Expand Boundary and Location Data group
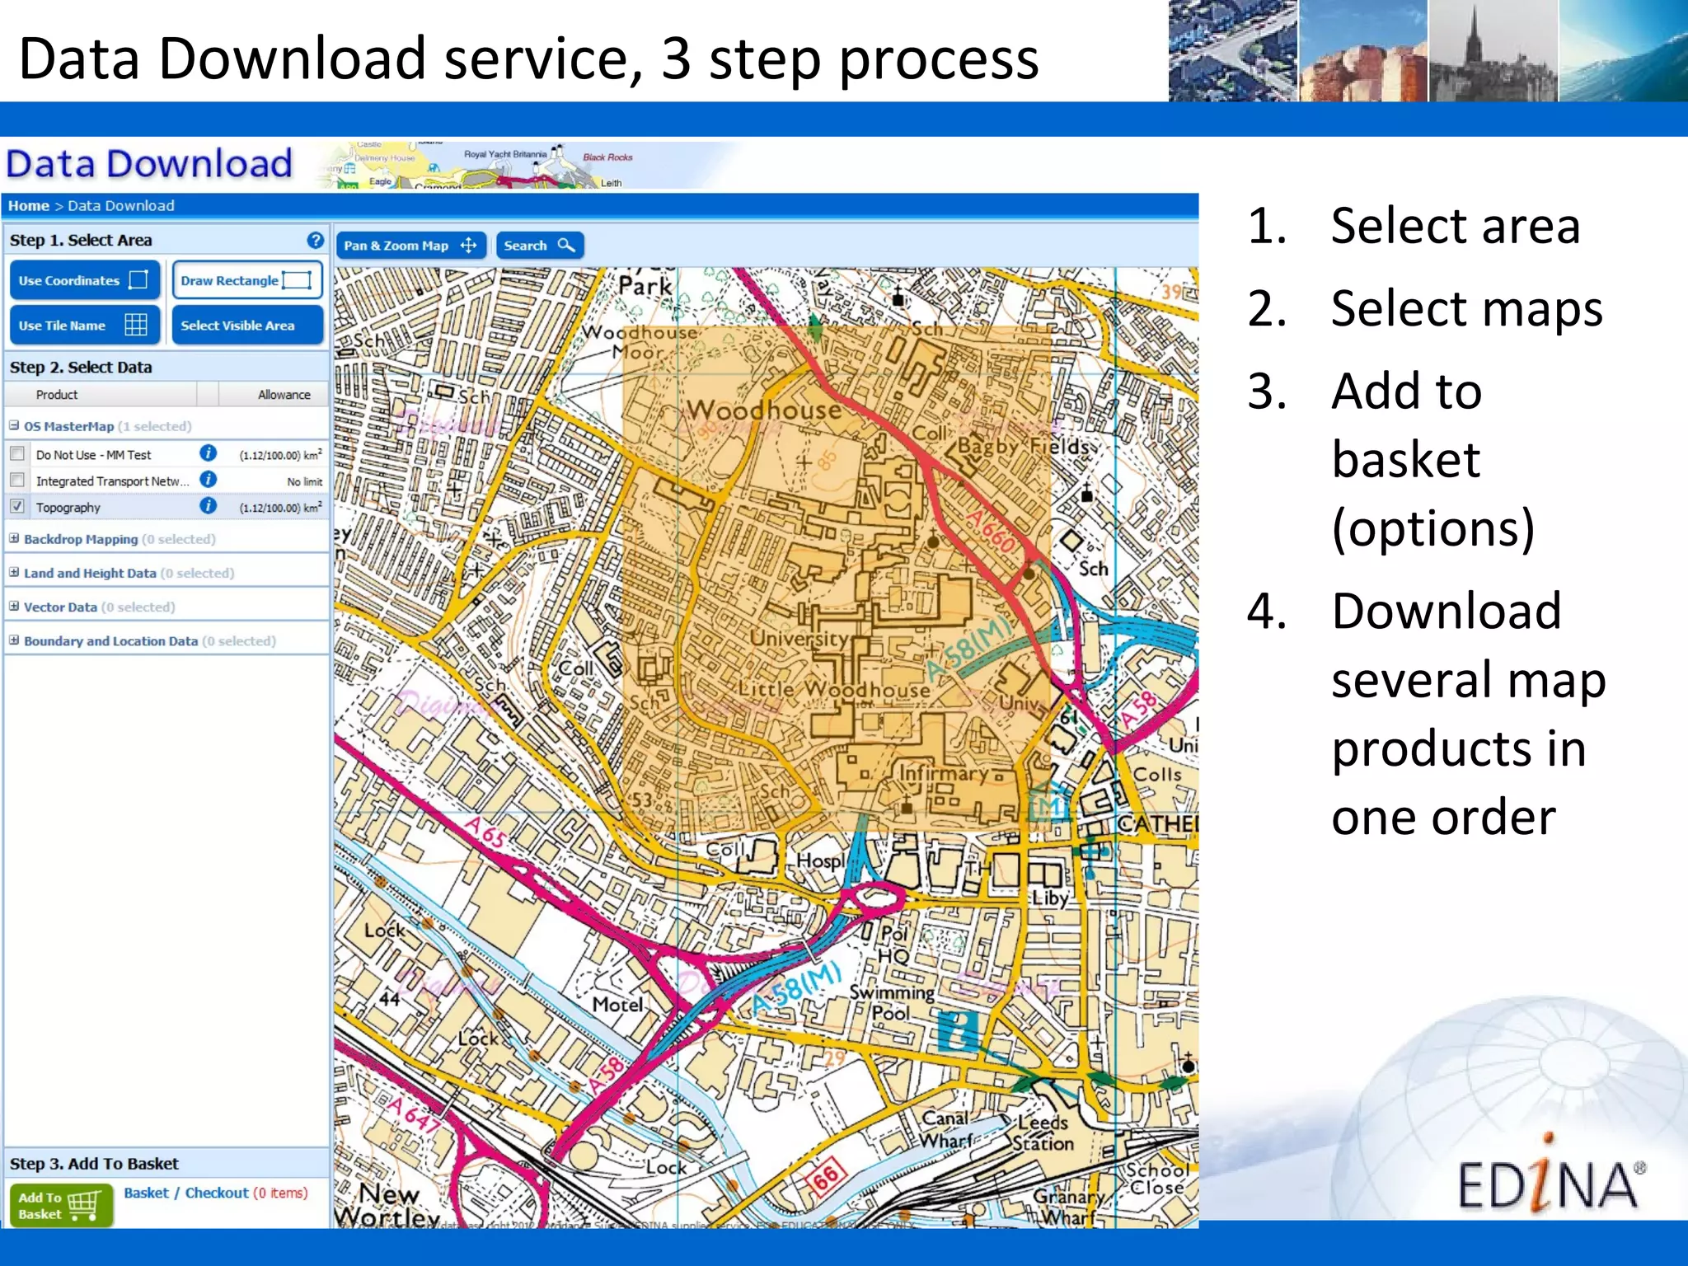Image resolution: width=1688 pixels, height=1266 pixels. pyautogui.click(x=14, y=640)
